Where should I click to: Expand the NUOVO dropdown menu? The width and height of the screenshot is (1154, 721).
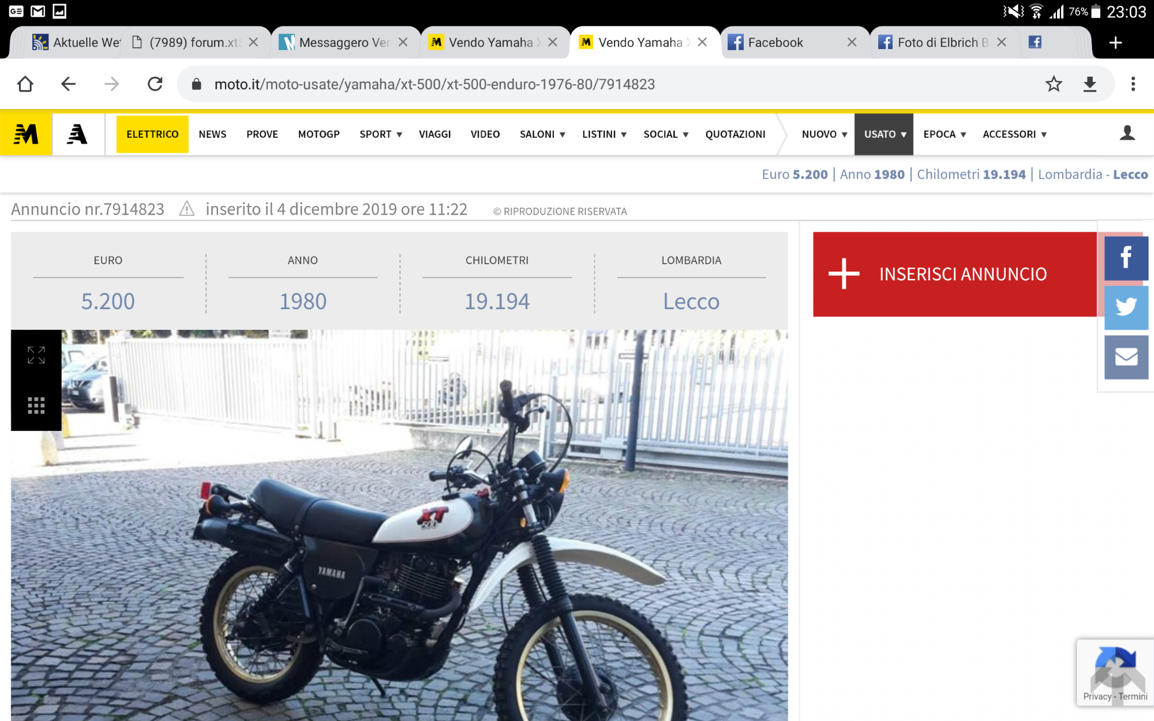tap(825, 134)
